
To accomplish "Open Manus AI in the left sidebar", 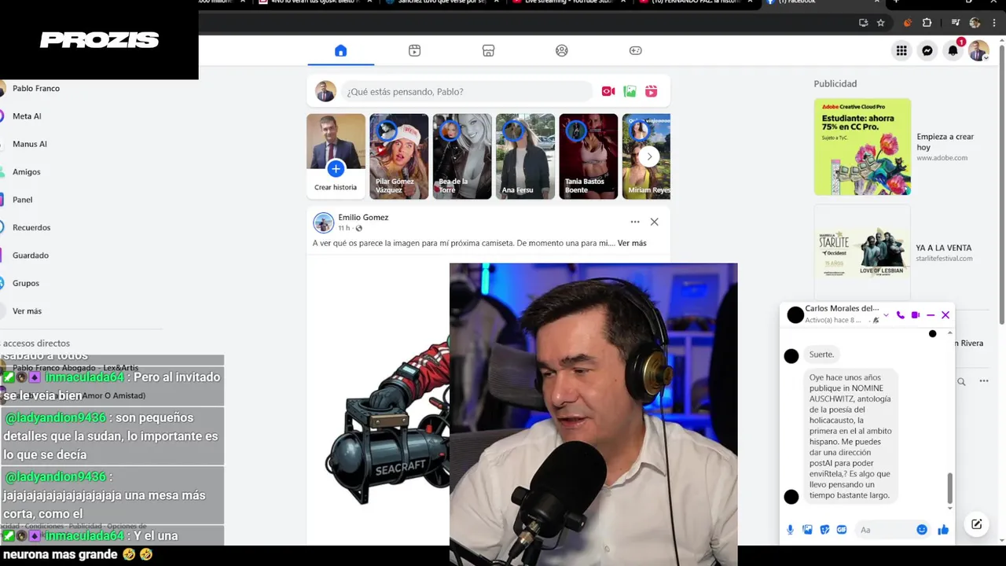I will [30, 144].
